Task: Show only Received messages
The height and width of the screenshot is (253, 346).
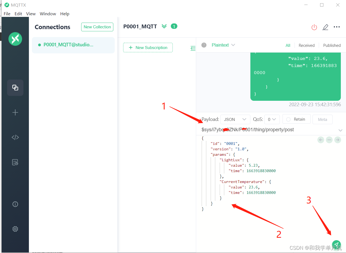Action: [x=306, y=45]
